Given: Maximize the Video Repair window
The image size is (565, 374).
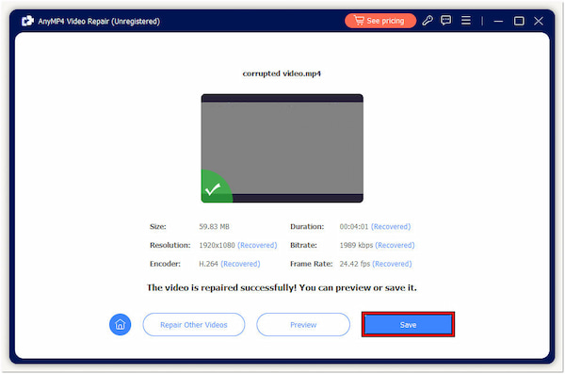Looking at the screenshot, I should [519, 21].
